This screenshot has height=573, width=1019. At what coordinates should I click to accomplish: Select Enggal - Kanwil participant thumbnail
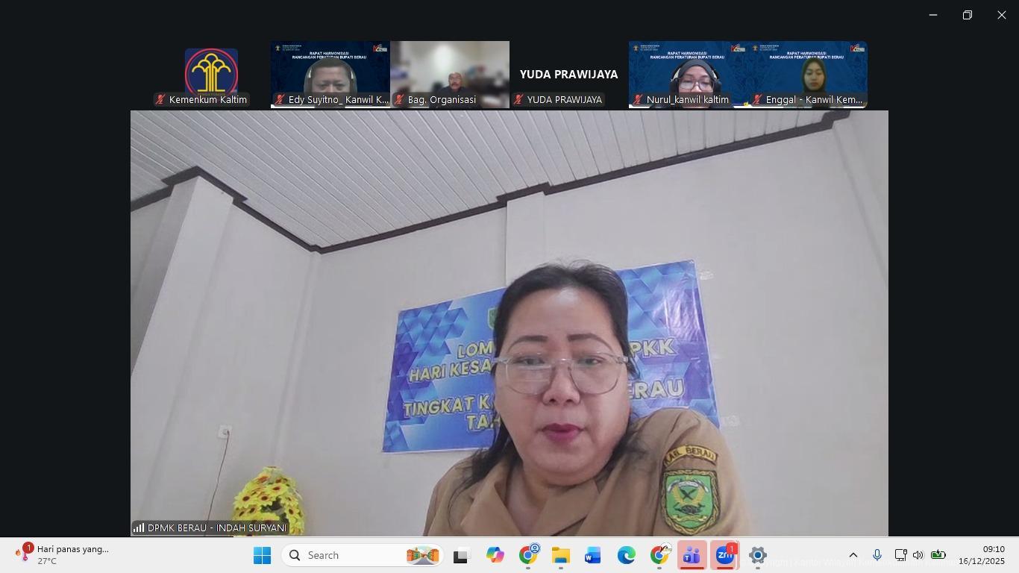808,75
